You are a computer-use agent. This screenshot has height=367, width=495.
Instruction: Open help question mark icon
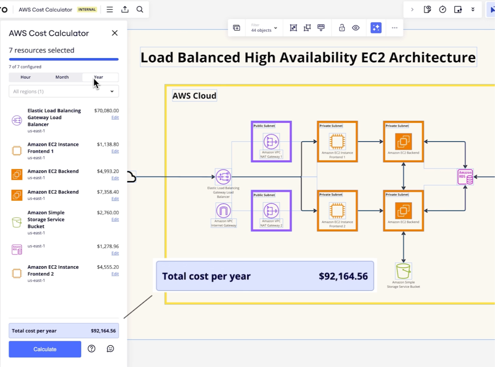pos(92,349)
